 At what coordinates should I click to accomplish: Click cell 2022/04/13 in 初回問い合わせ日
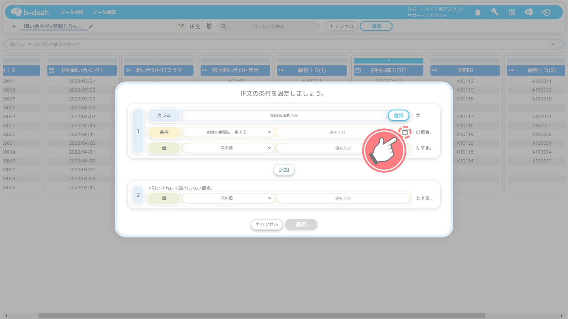[82, 125]
